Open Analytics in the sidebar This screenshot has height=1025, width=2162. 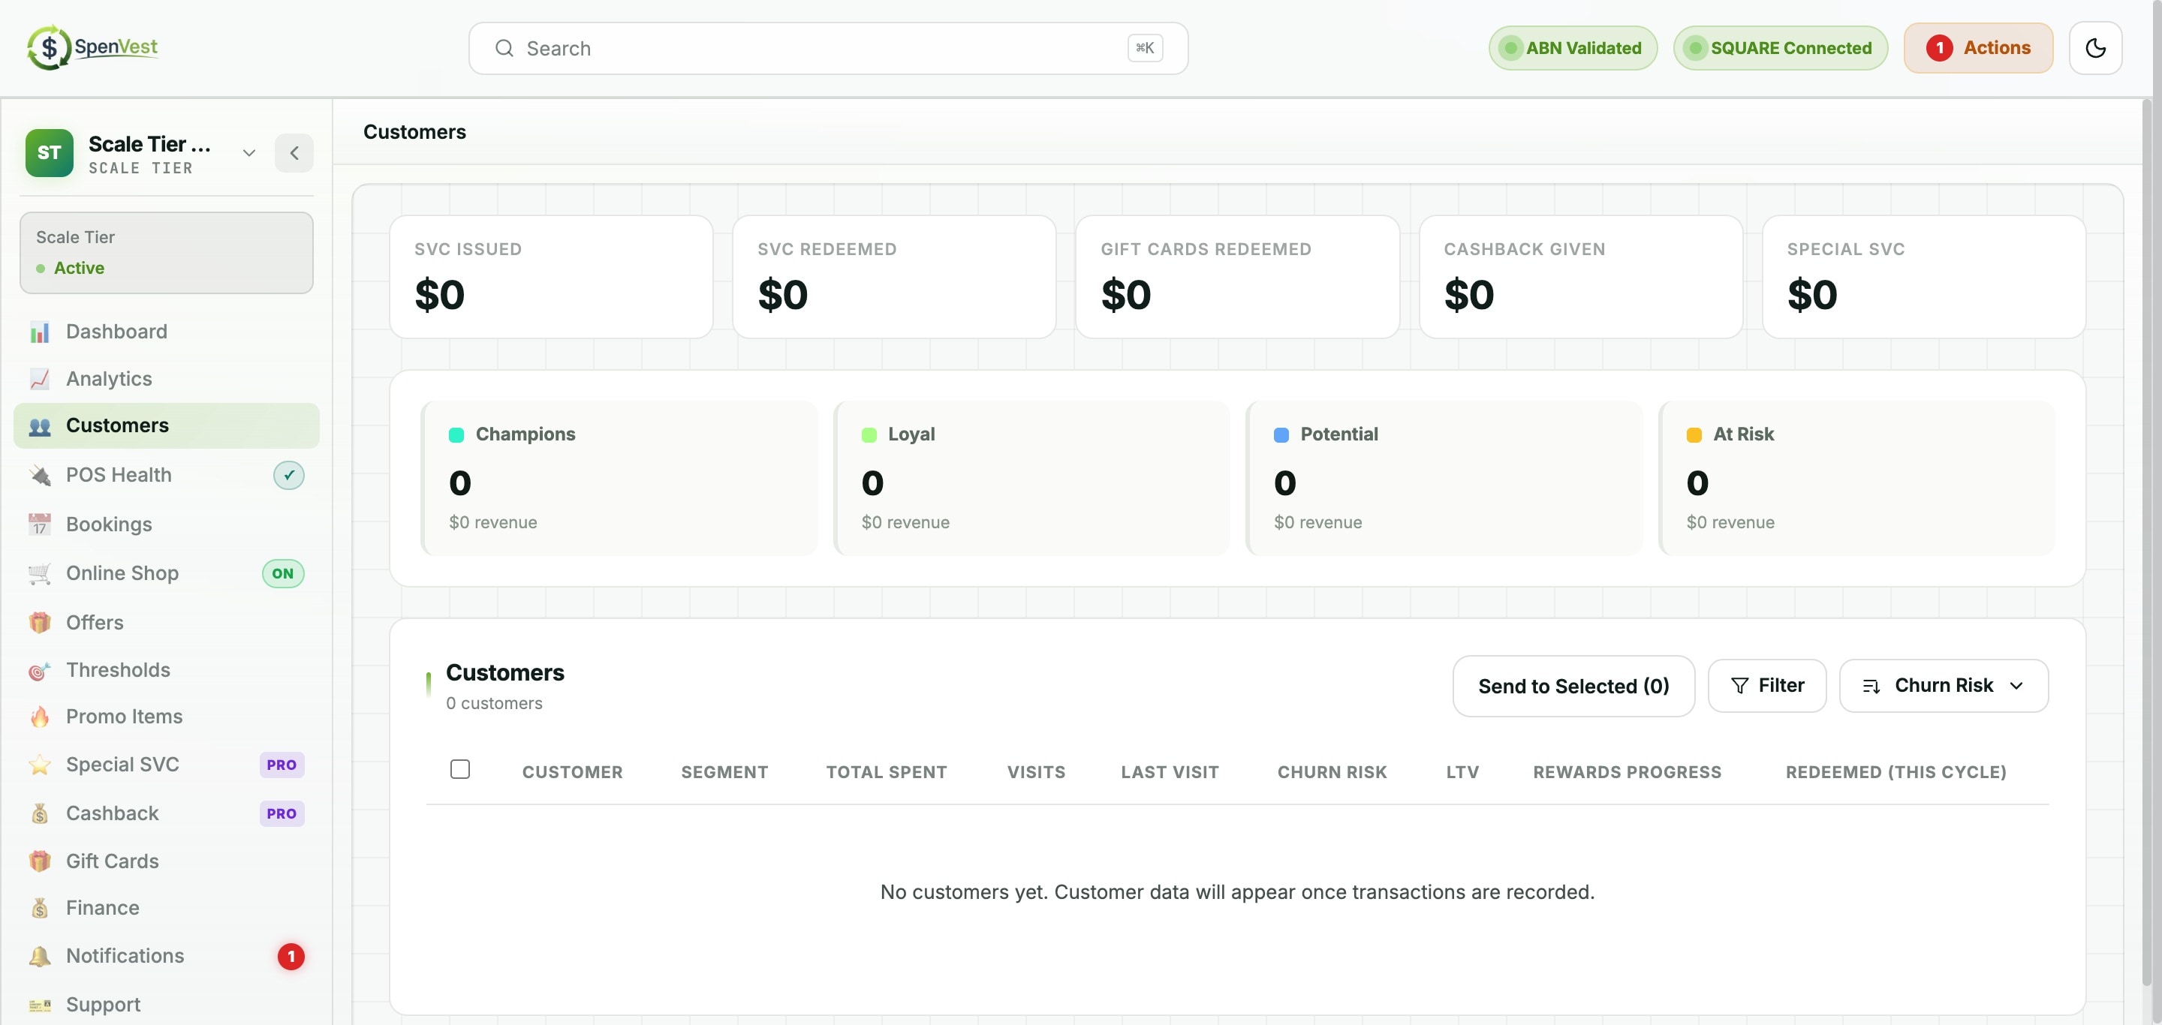166,379
